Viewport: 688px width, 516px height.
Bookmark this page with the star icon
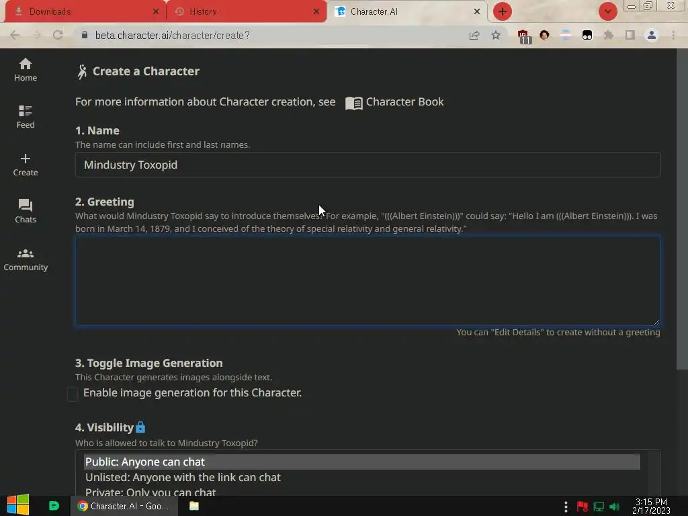click(496, 35)
